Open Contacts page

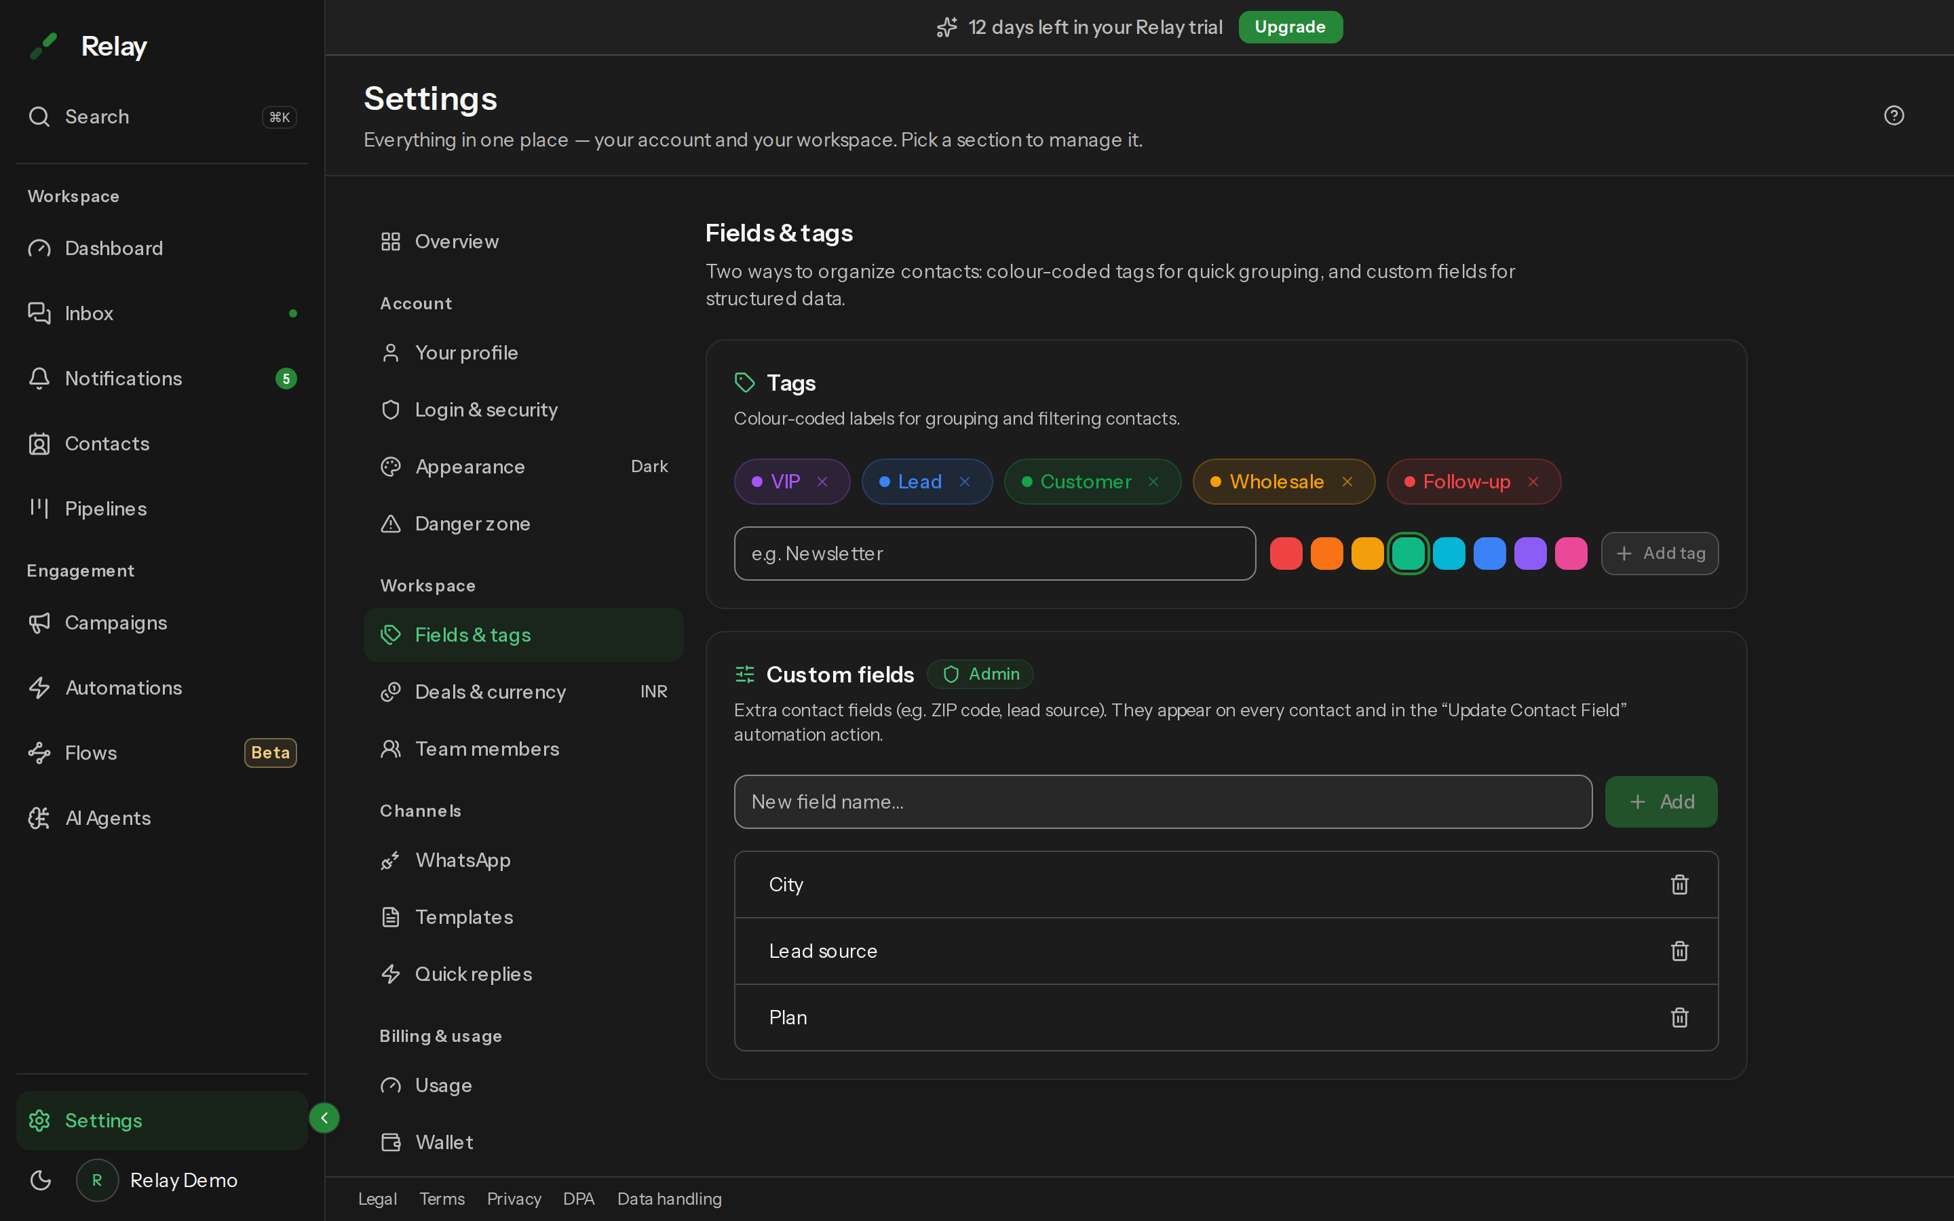tap(161, 444)
